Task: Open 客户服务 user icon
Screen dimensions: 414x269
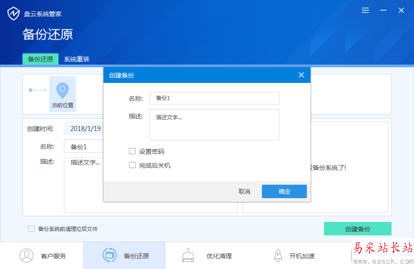Action: (x=26, y=255)
